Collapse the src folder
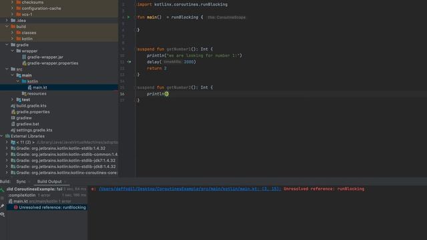This screenshot has height=240, width=427. coord(7,69)
